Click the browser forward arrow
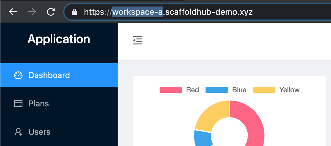331x146 pixels. pyautogui.click(x=32, y=12)
